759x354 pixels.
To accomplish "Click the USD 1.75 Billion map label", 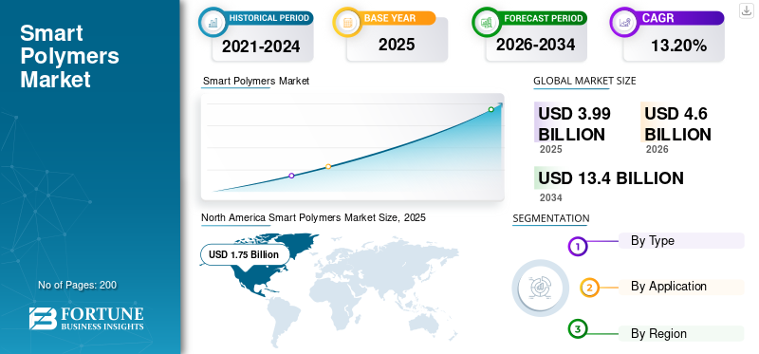I will tap(244, 254).
